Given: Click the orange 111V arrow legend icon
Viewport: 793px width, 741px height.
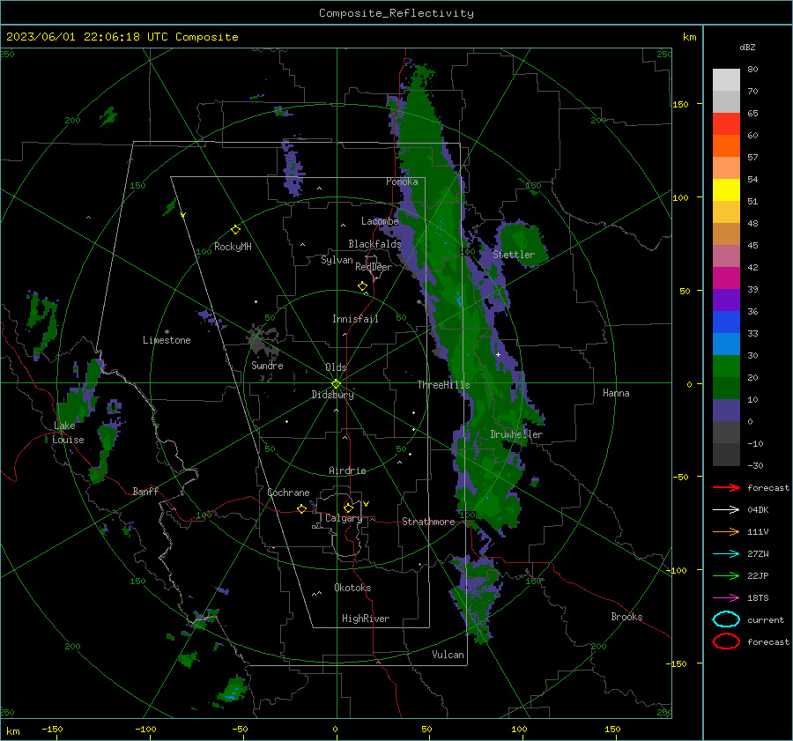Looking at the screenshot, I should click(x=726, y=531).
